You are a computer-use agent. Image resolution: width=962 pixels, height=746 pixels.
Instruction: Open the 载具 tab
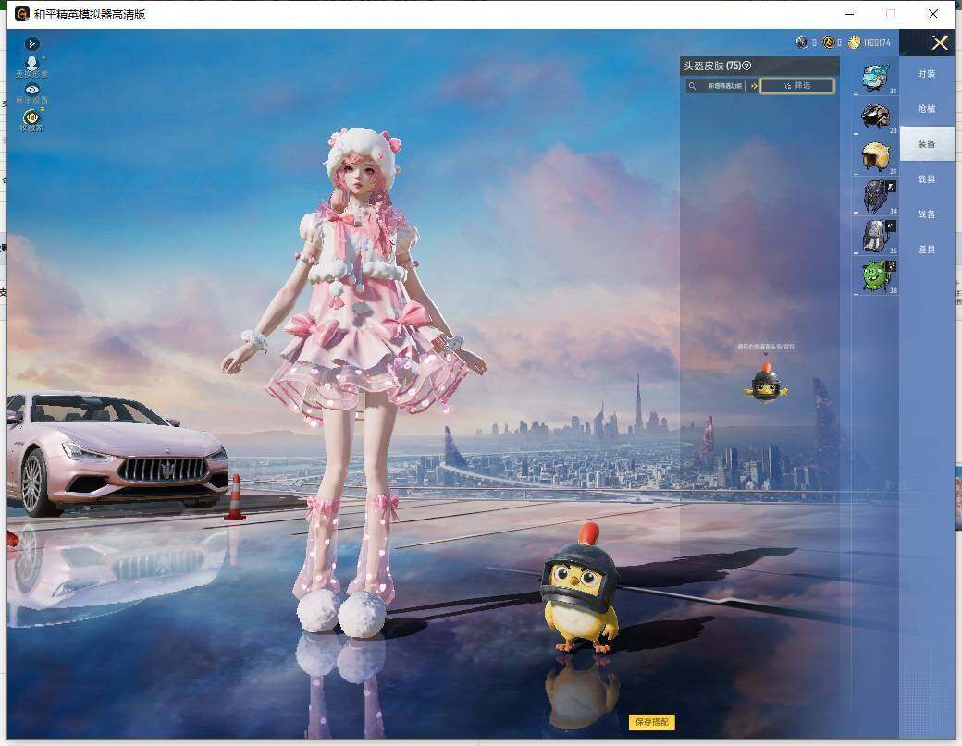(927, 179)
